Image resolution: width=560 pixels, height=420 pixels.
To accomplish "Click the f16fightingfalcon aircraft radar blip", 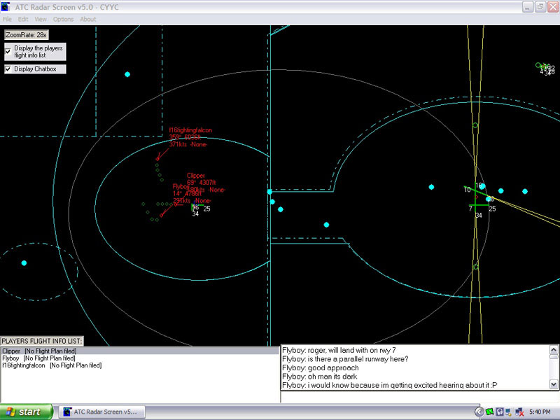I will pos(157,160).
